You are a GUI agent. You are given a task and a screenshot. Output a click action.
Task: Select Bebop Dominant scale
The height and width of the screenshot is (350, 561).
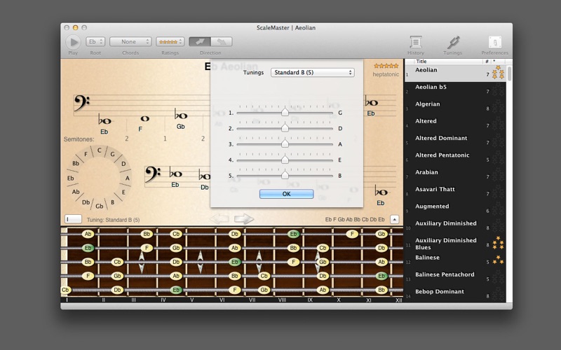click(455, 293)
